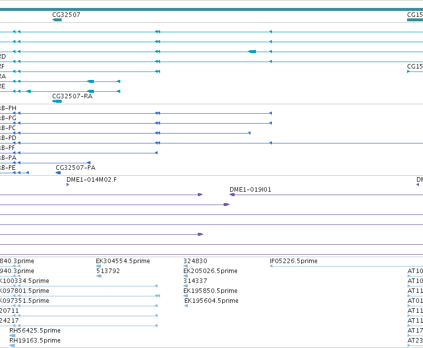This screenshot has width=423, height=348.
Task: Select the DME1-014M02.F purple arrow glyph
Action: tap(68, 185)
